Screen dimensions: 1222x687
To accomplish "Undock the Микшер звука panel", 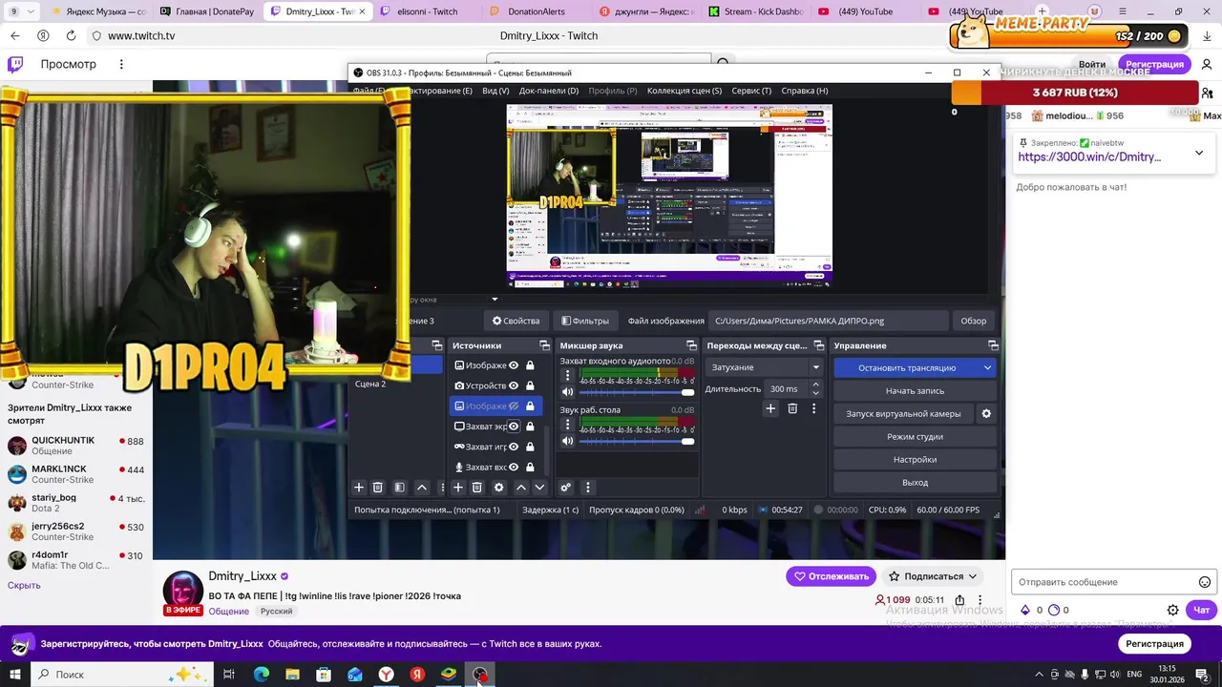I will pos(691,345).
